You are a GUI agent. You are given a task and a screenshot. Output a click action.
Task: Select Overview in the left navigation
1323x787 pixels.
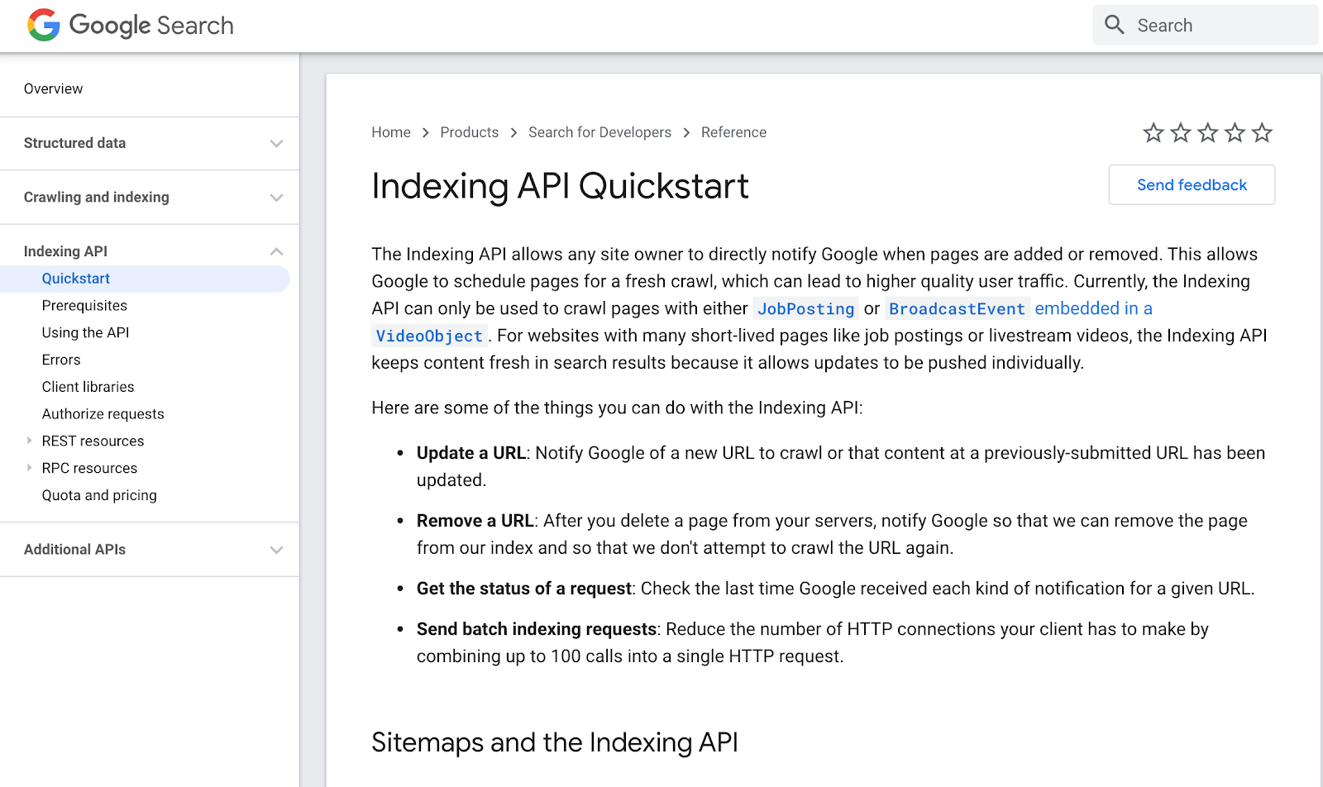[53, 88]
